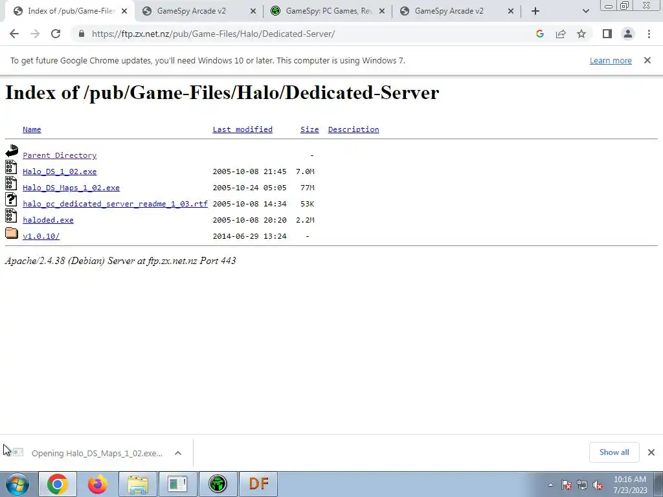Open the browser side panel
This screenshot has width=663, height=497.
point(607,34)
